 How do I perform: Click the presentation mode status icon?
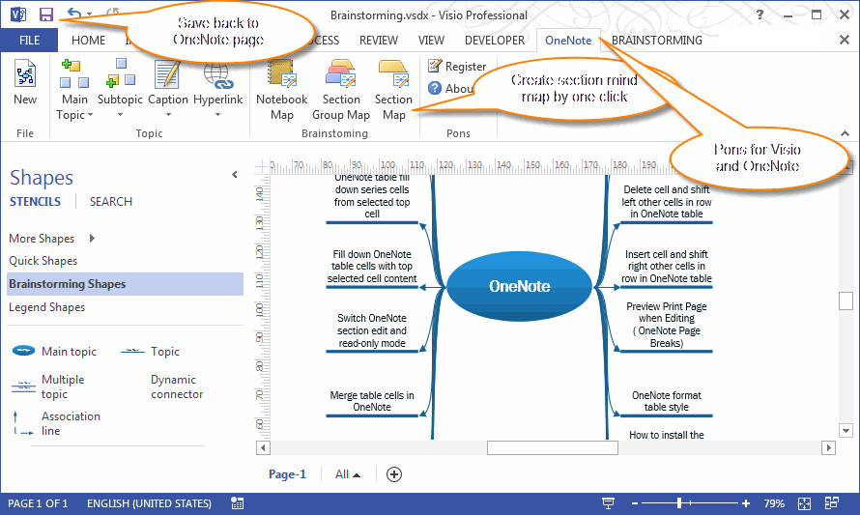(x=608, y=503)
